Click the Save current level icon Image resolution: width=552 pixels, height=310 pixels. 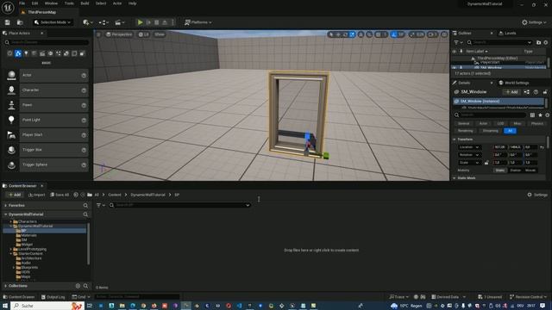(x=8, y=22)
